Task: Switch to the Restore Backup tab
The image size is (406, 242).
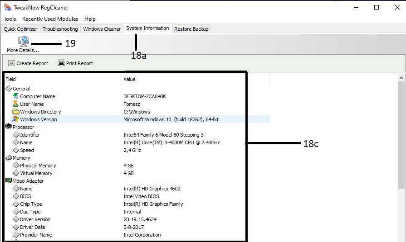Action: coord(191,29)
